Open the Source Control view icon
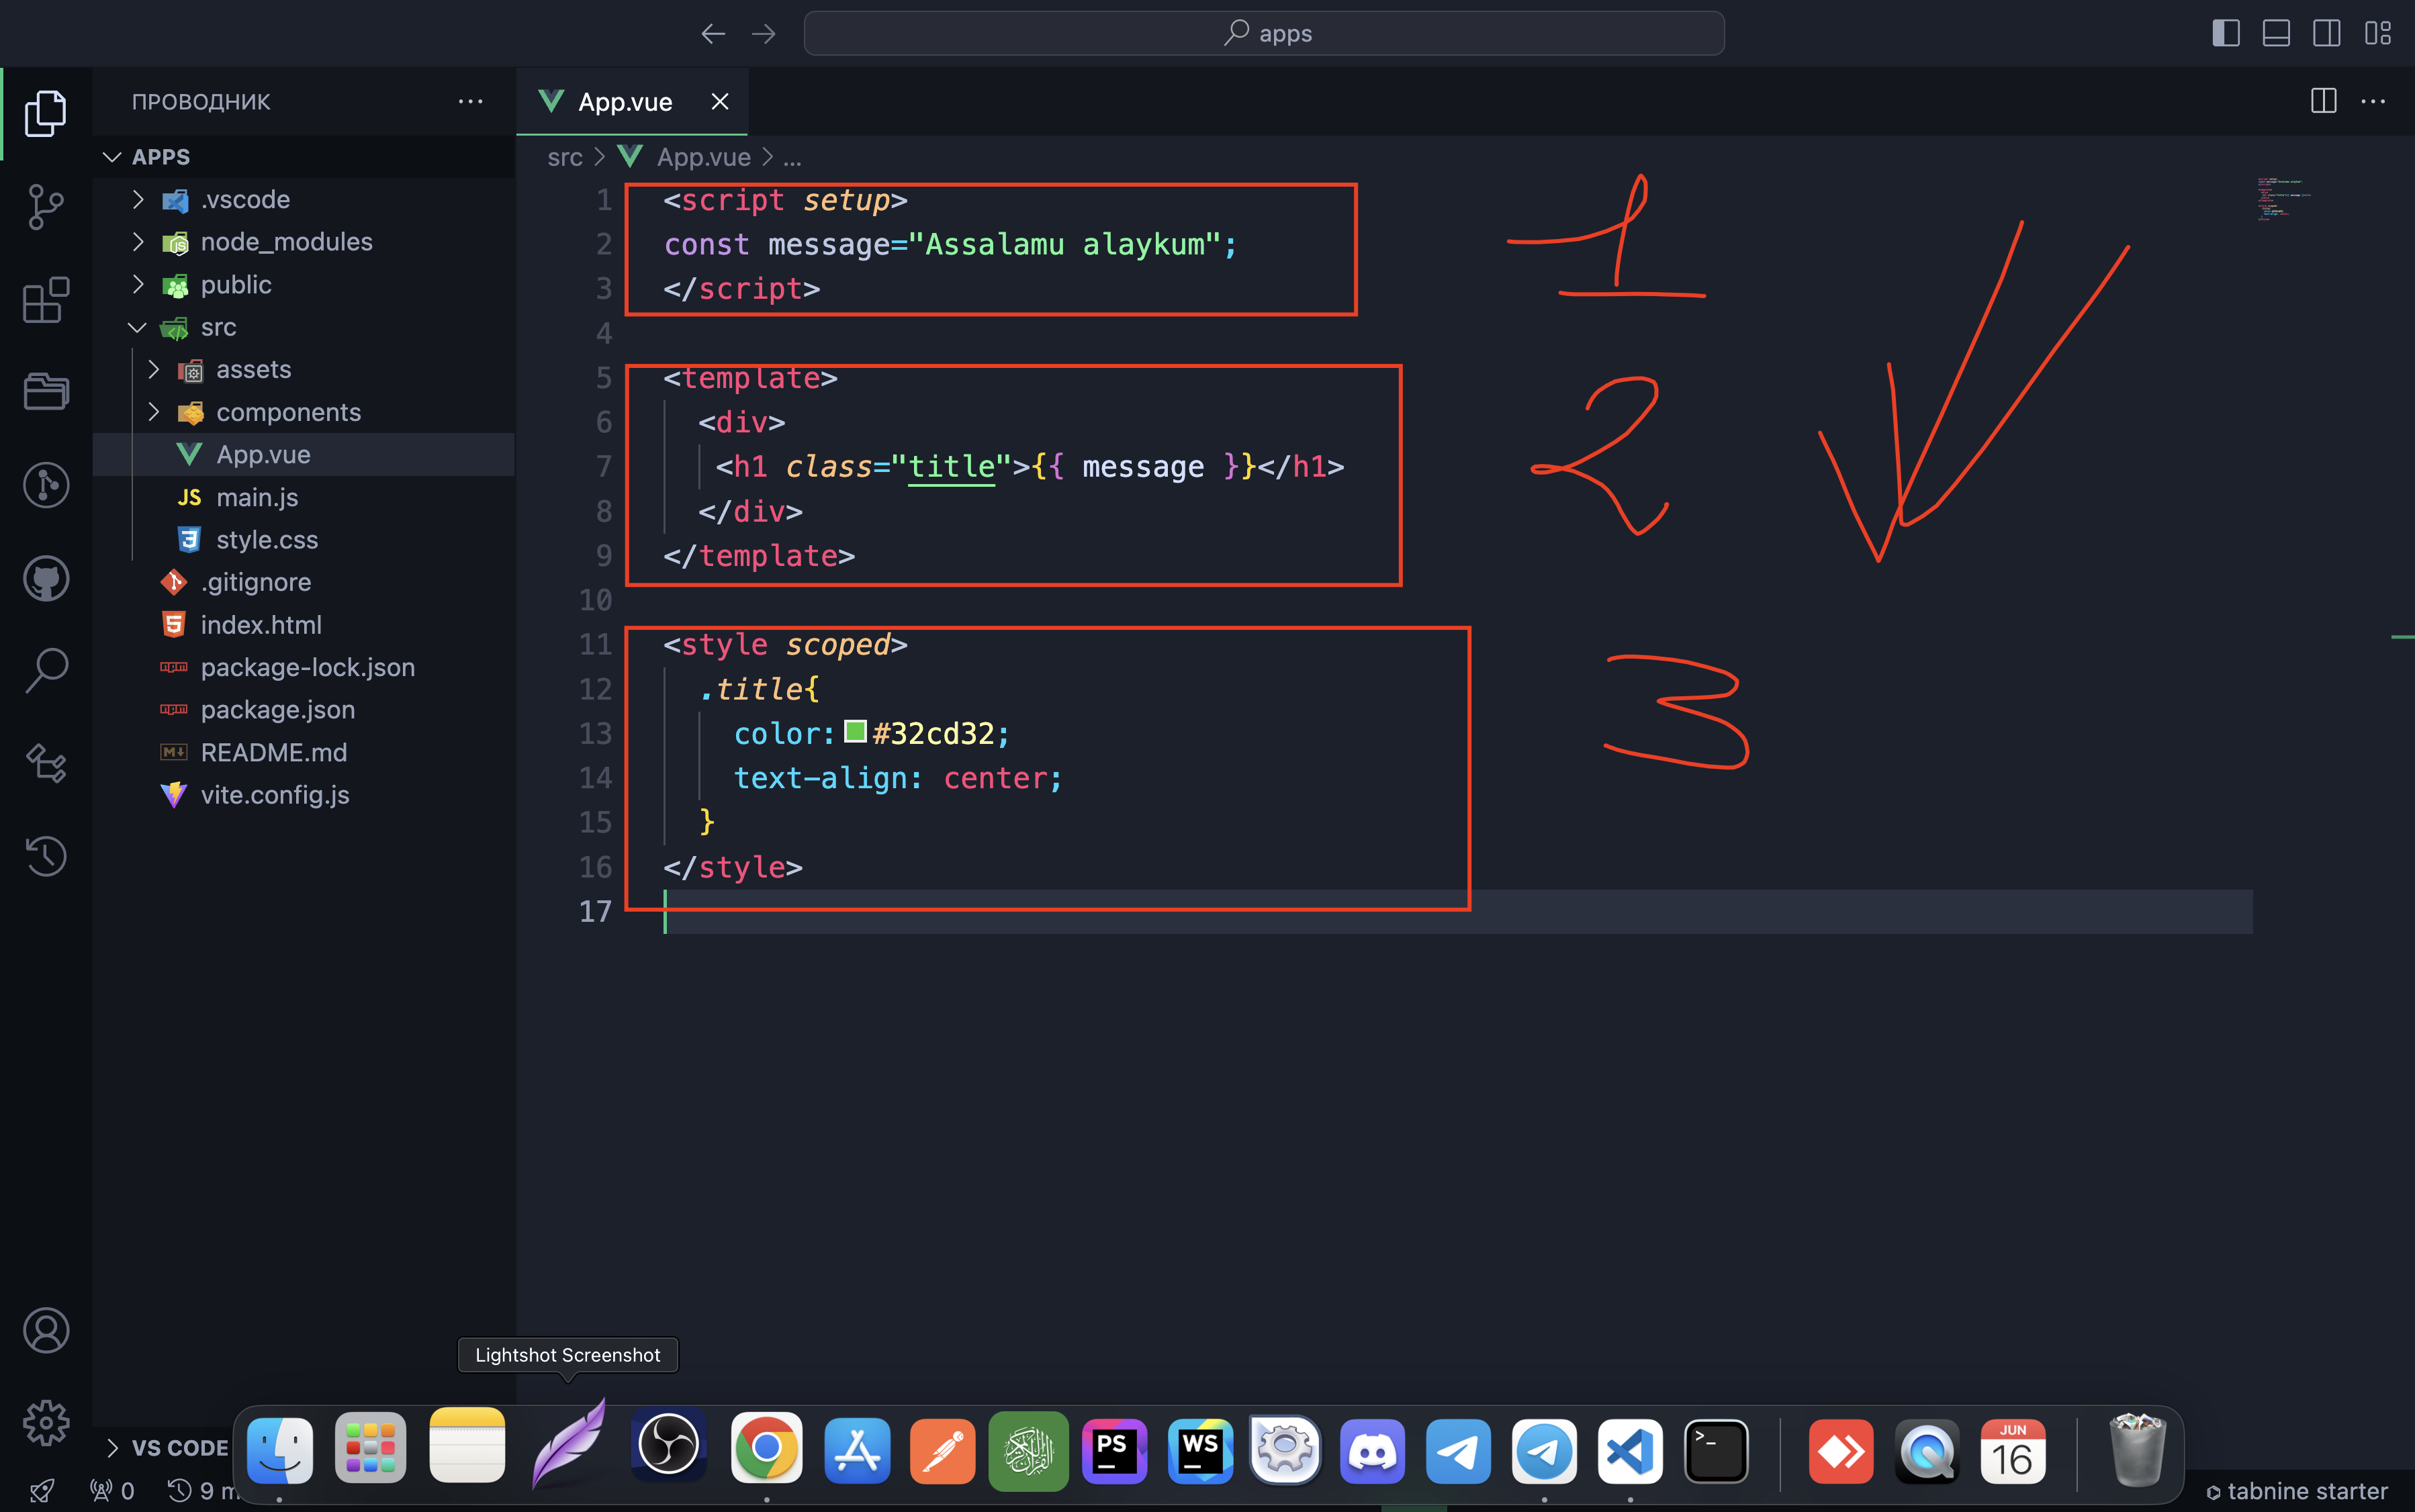The width and height of the screenshot is (2415, 1512). (x=45, y=207)
